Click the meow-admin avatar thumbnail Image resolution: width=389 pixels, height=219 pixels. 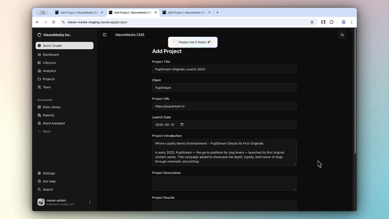coord(41,202)
